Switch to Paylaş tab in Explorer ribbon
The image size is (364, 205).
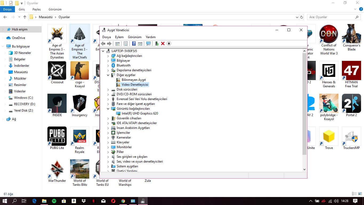37,9
